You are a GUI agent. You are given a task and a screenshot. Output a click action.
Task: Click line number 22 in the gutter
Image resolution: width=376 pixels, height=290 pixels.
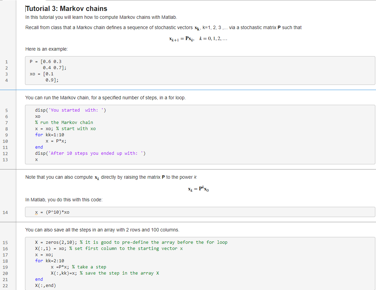pyautogui.click(x=5, y=286)
